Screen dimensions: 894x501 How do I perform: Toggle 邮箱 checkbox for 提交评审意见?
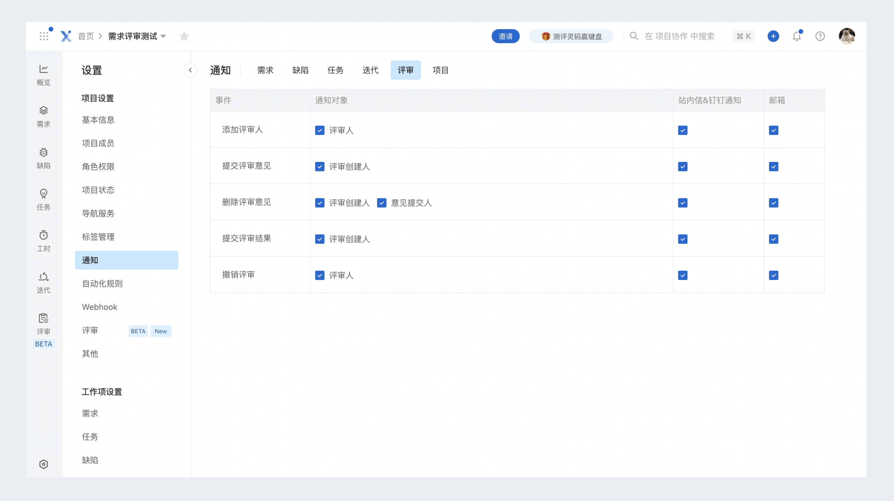coord(774,167)
